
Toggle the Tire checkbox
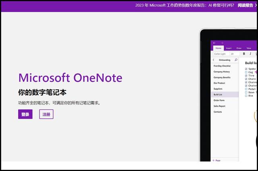click(x=246, y=76)
